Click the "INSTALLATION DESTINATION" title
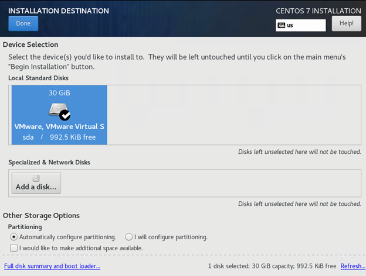The height and width of the screenshot is (276, 366). (x=59, y=11)
